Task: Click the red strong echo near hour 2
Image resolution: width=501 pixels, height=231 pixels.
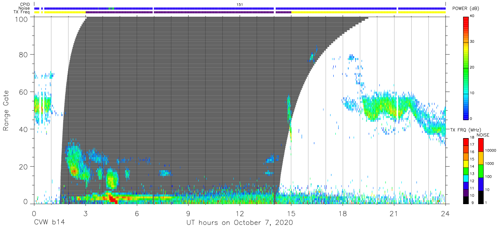Action: pyautogui.click(x=74, y=171)
